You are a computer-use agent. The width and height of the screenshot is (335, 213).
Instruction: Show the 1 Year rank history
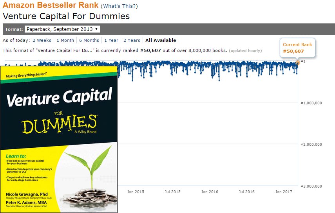pos(111,40)
